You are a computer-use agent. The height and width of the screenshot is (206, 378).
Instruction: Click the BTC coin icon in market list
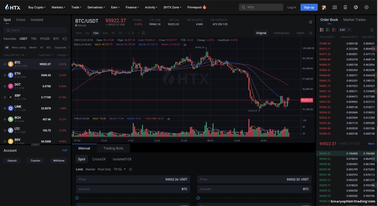pos(11,64)
